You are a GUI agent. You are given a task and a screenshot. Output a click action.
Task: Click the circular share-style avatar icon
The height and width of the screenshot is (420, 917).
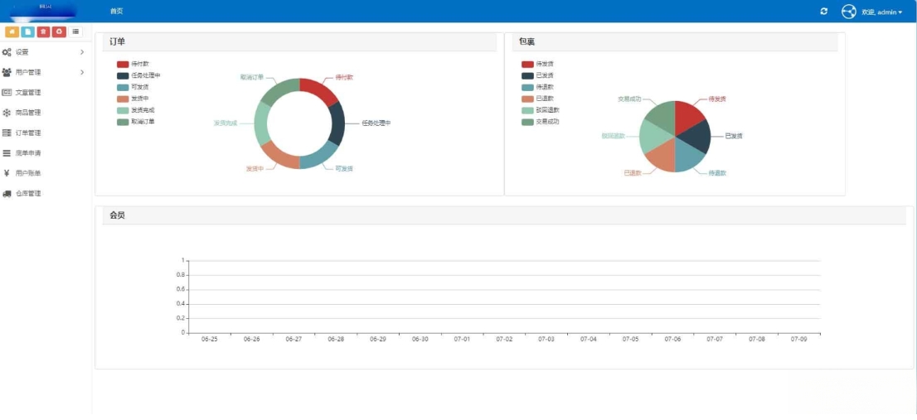pyautogui.click(x=848, y=12)
